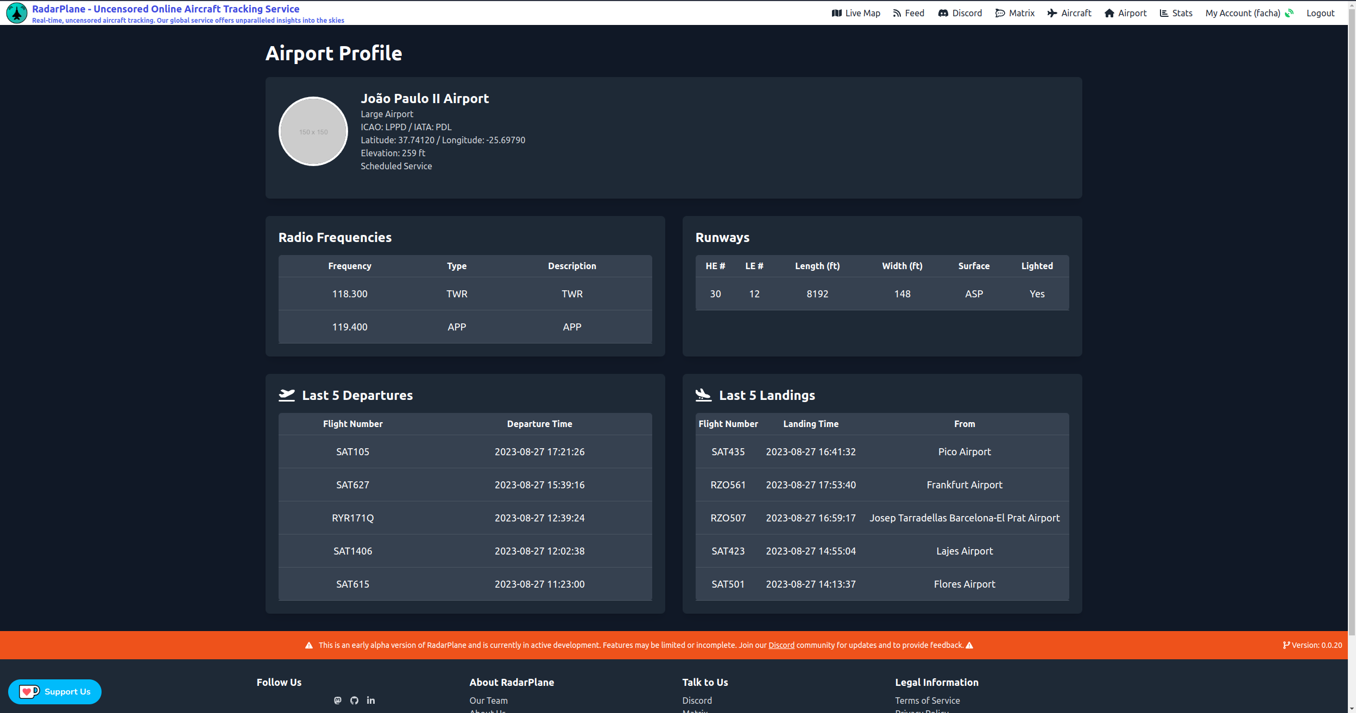Image resolution: width=1356 pixels, height=713 pixels.
Task: Click the left warning triangle in alpha banner
Action: pyautogui.click(x=309, y=645)
